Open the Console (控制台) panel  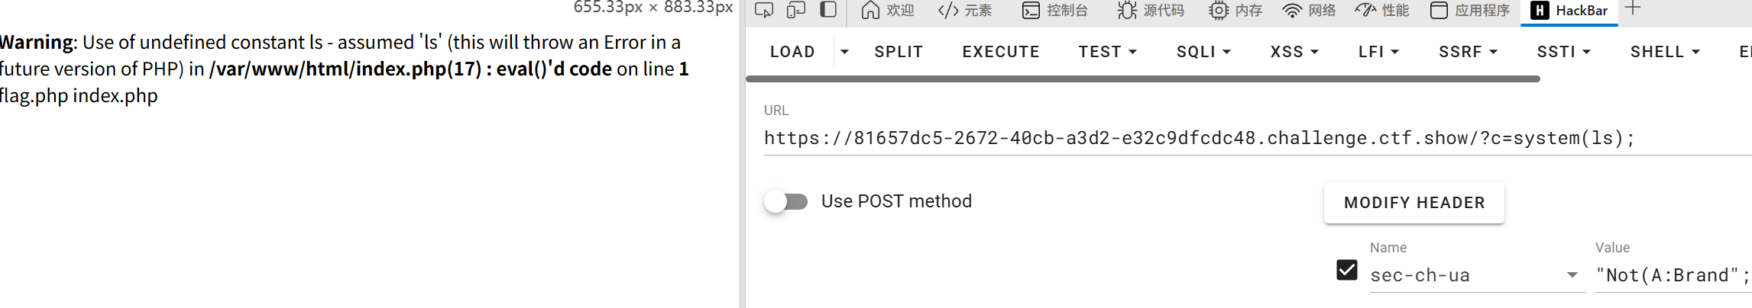(1054, 11)
